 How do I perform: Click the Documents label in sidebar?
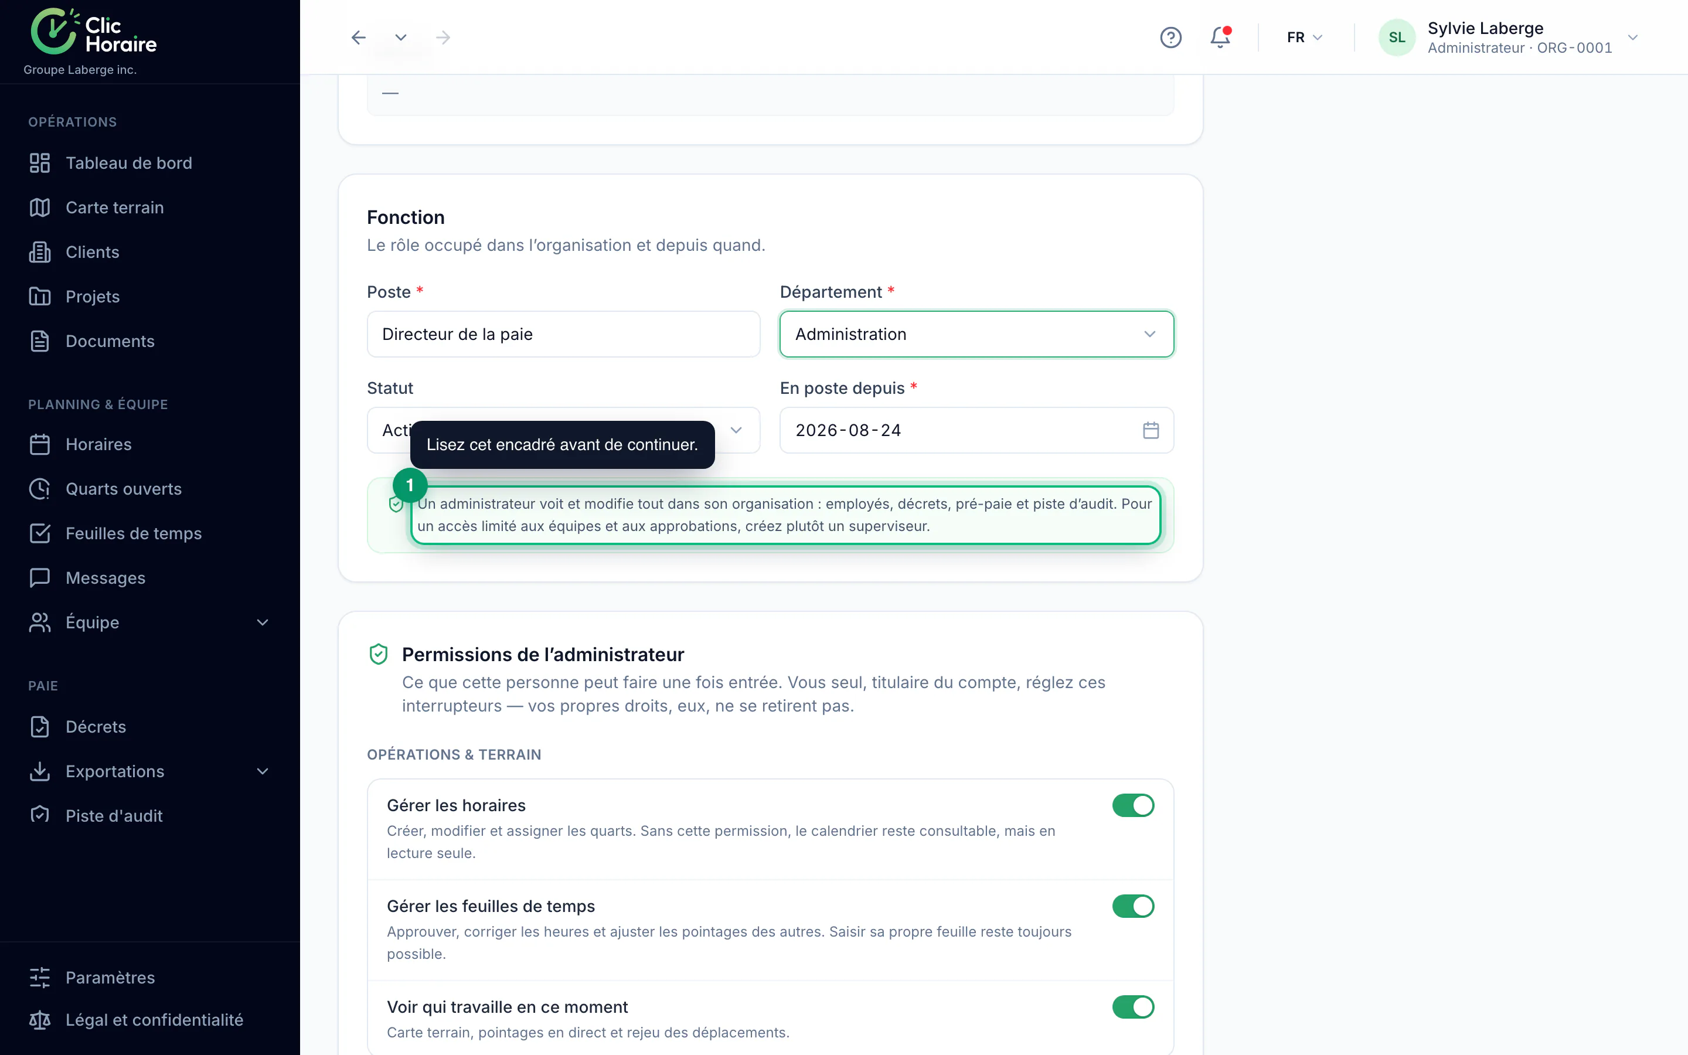(x=110, y=341)
